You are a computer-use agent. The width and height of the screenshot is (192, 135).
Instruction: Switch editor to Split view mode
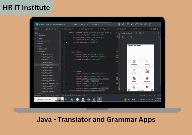click(x=154, y=29)
